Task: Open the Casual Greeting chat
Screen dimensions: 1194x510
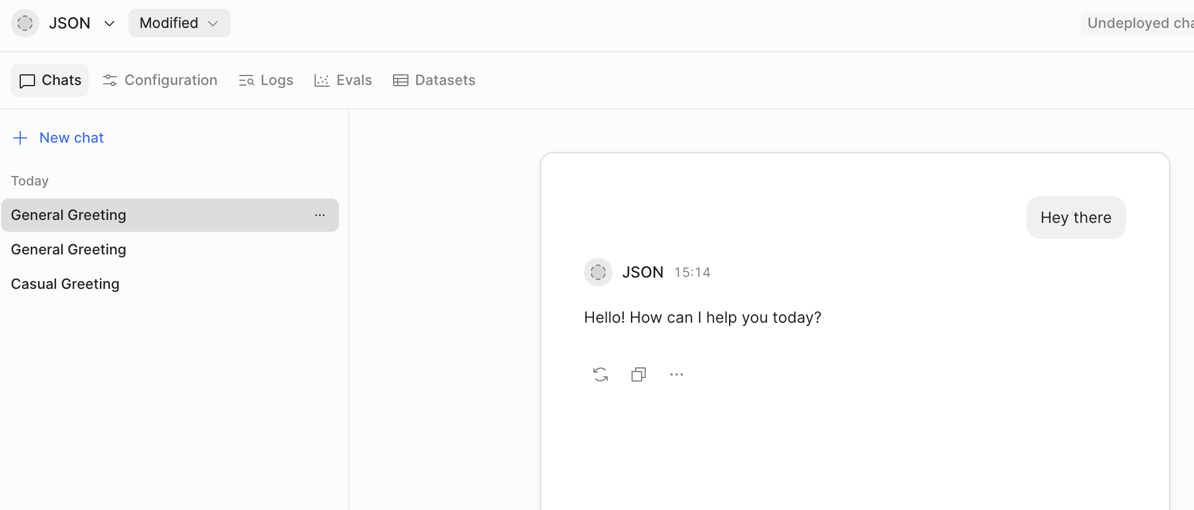Action: point(65,284)
